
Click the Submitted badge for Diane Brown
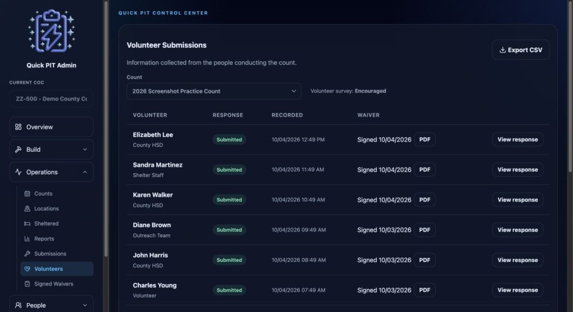(x=229, y=230)
